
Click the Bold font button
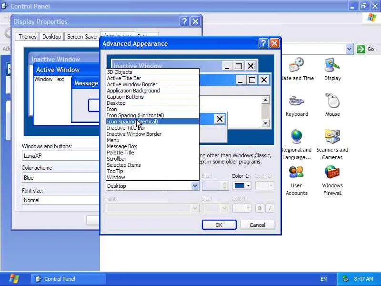coord(260,208)
